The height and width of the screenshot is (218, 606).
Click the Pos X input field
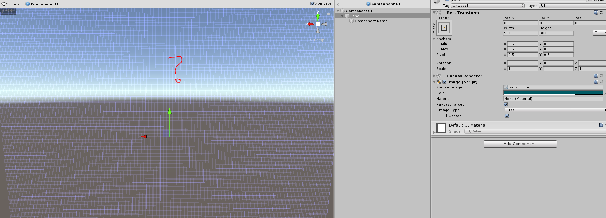[521, 23]
